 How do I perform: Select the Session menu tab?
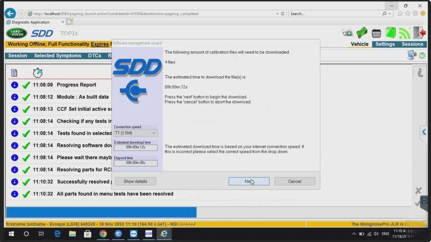[x=18, y=56]
